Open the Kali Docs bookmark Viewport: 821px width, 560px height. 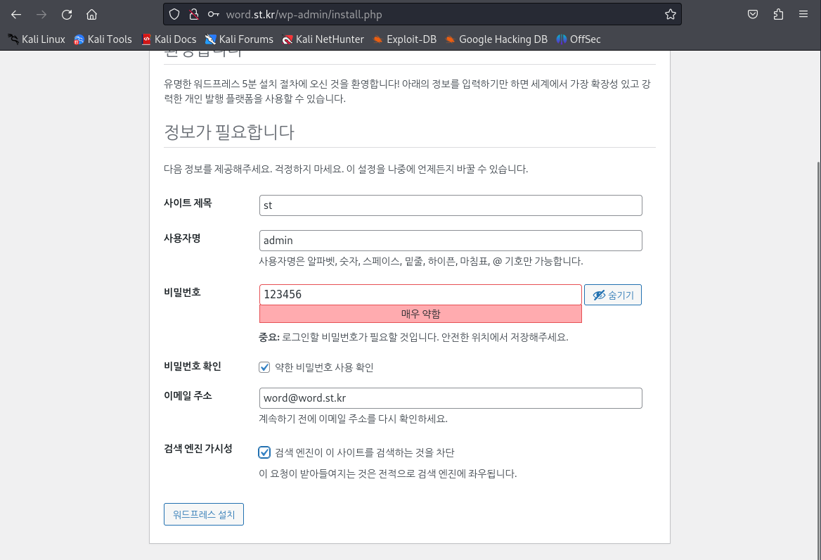[169, 39]
